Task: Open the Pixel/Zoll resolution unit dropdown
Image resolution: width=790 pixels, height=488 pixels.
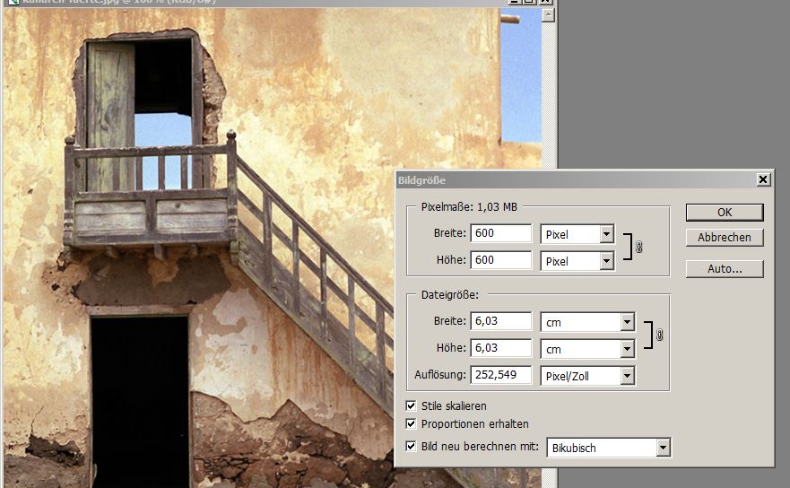Action: (x=627, y=376)
